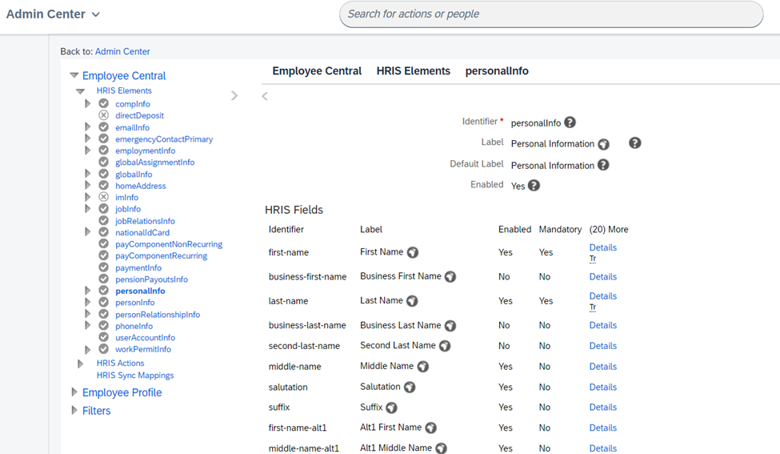Click status checkmark icon for nationalIdCard
This screenshot has height=454, width=780.
[103, 232]
